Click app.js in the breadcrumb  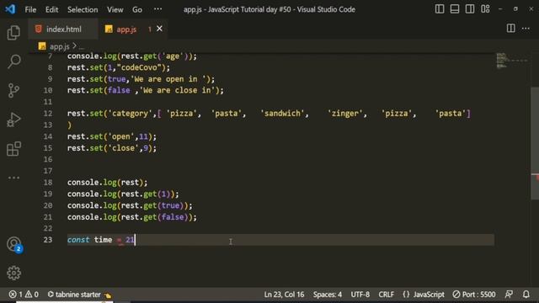coord(59,46)
